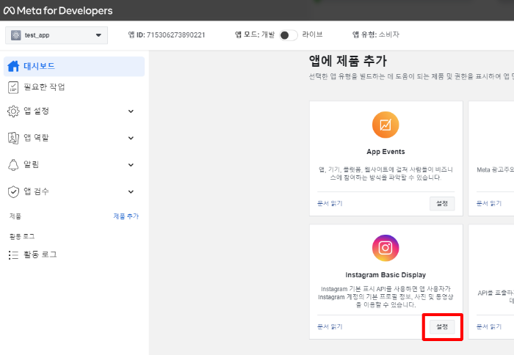Expand the 알림 chevron
Screen dimensions: 514x355
click(131, 165)
